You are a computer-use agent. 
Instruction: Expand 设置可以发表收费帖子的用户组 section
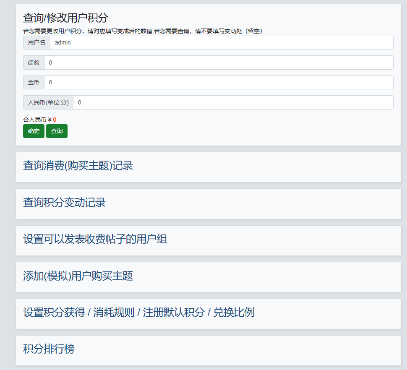95,240
